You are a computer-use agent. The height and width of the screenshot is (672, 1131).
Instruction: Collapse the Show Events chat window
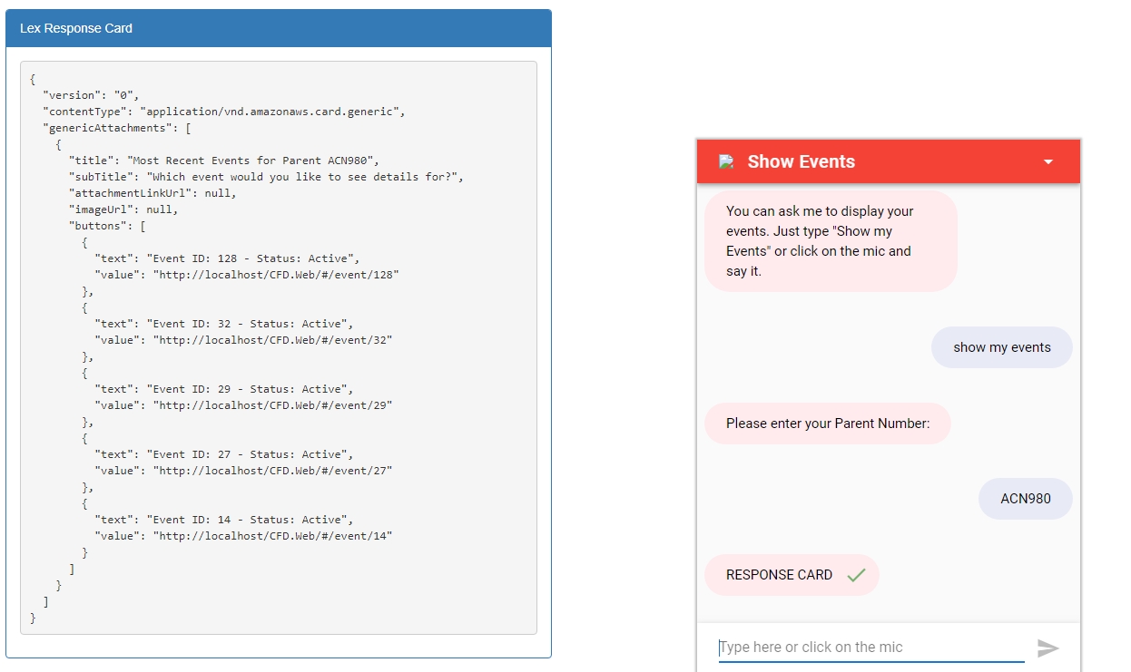click(x=1048, y=161)
